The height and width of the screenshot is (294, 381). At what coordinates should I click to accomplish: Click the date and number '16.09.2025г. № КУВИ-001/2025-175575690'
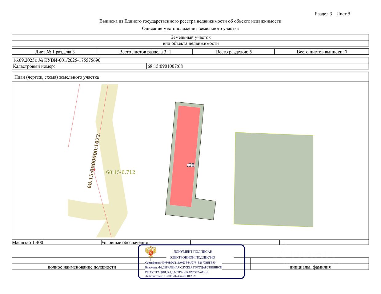57,60
